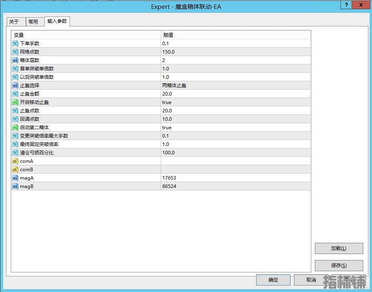
Task: Click the string icon beside comA
Action: click(x=15, y=161)
